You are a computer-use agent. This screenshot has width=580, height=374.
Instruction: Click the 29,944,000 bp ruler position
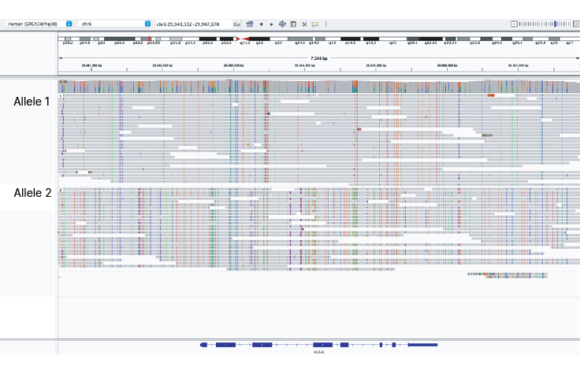click(x=305, y=66)
